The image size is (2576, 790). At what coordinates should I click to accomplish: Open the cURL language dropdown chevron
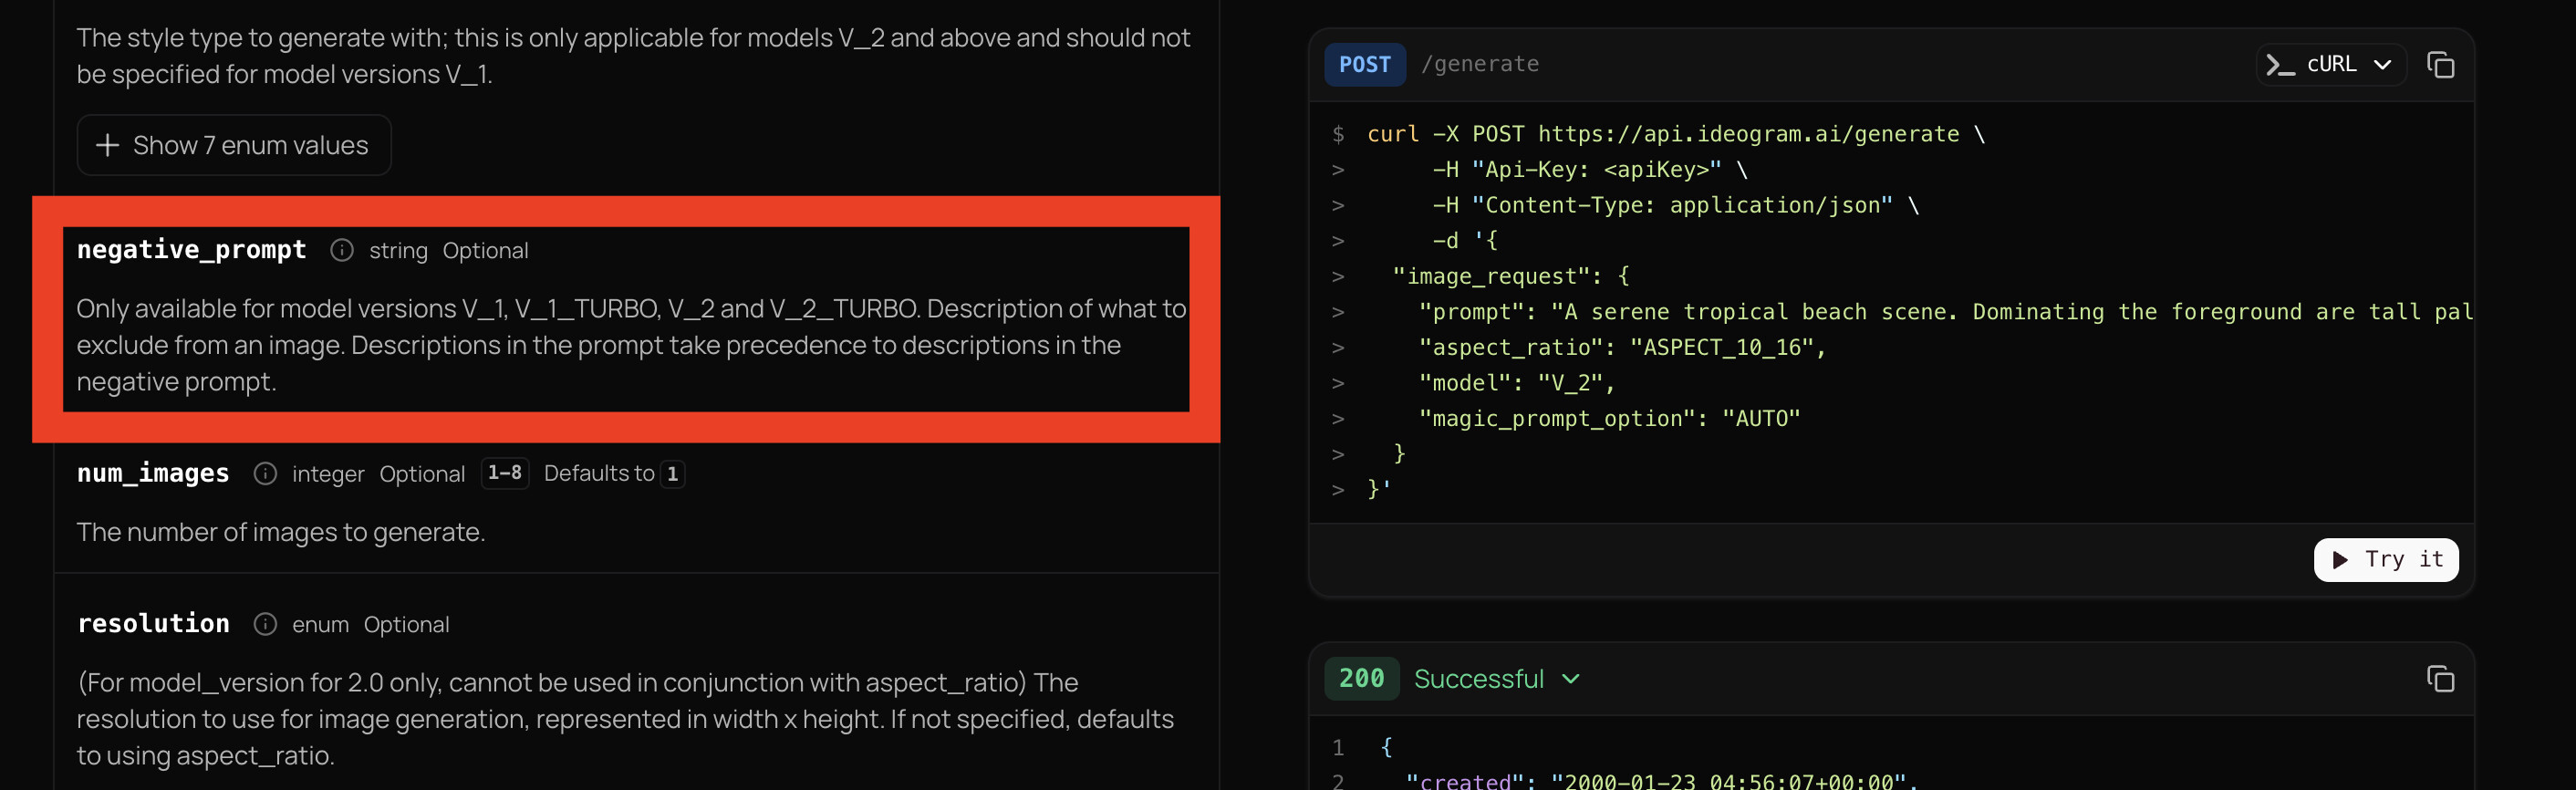2383,65
